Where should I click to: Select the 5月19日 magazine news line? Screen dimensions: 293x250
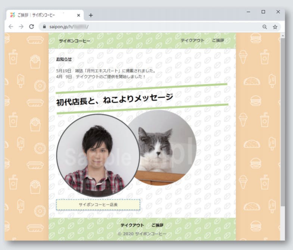(106, 71)
